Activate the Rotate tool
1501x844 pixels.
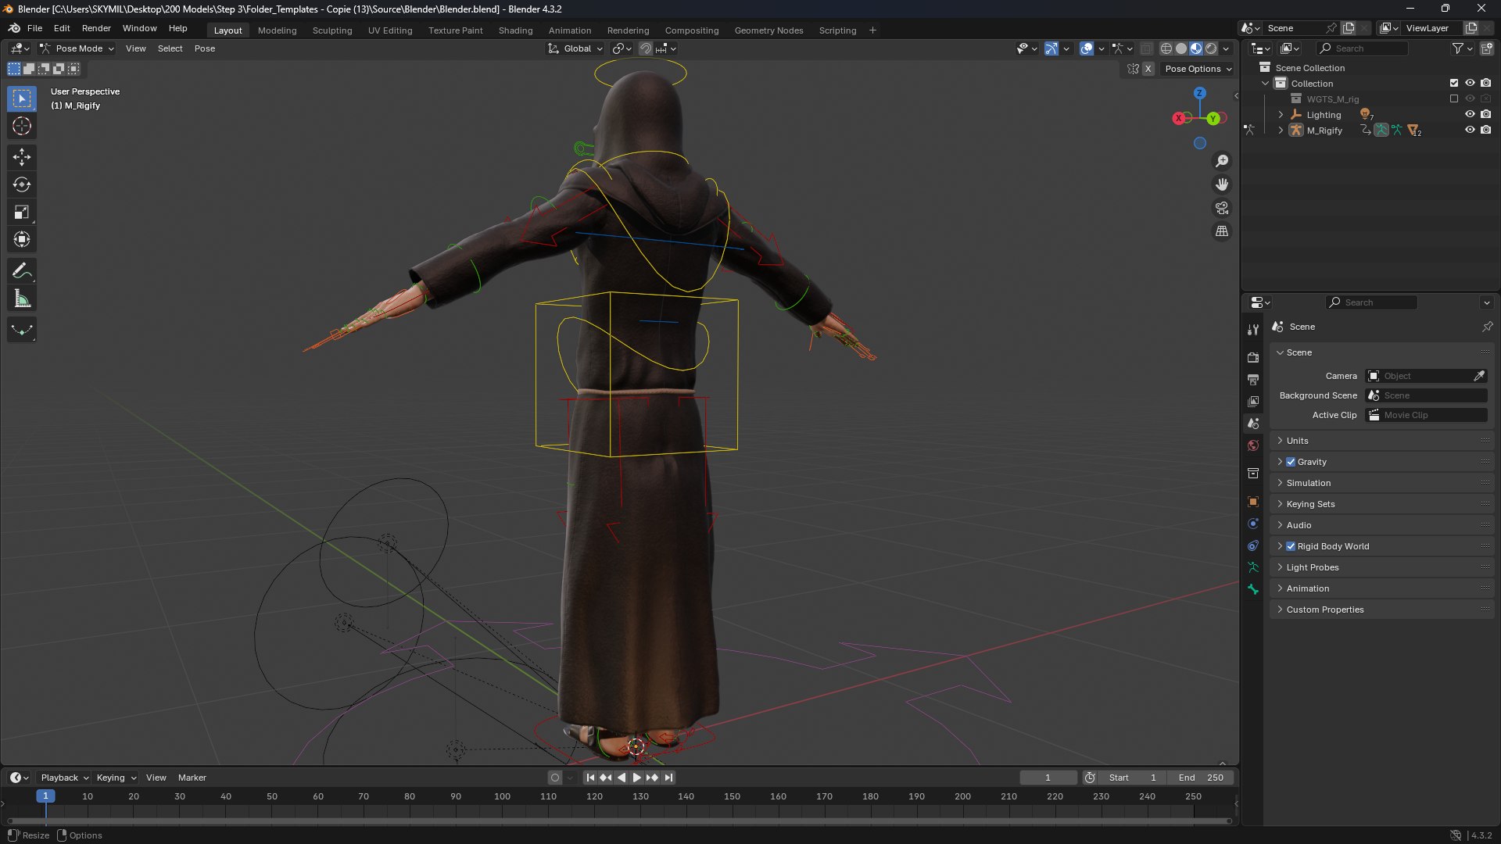(x=22, y=184)
